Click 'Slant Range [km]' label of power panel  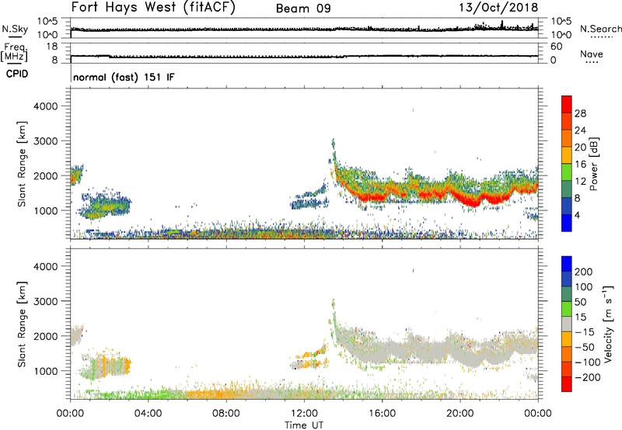coord(22,164)
